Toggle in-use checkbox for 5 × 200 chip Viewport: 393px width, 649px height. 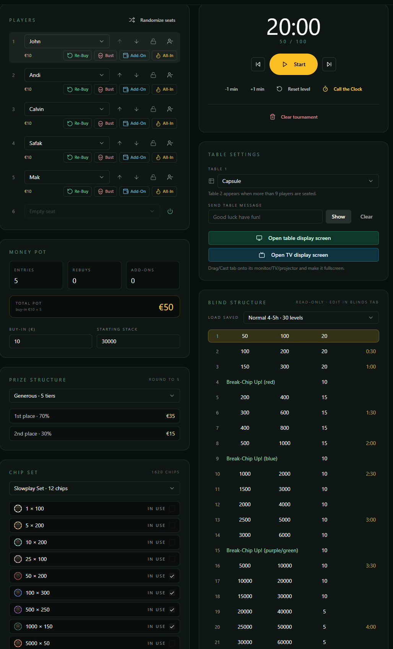point(172,525)
